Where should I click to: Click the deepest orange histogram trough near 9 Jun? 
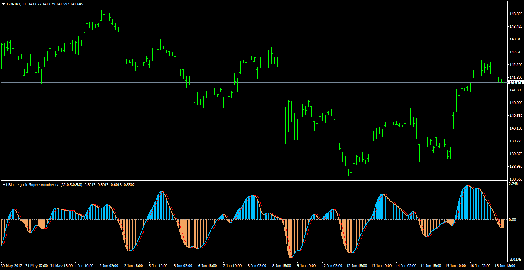click(x=291, y=239)
